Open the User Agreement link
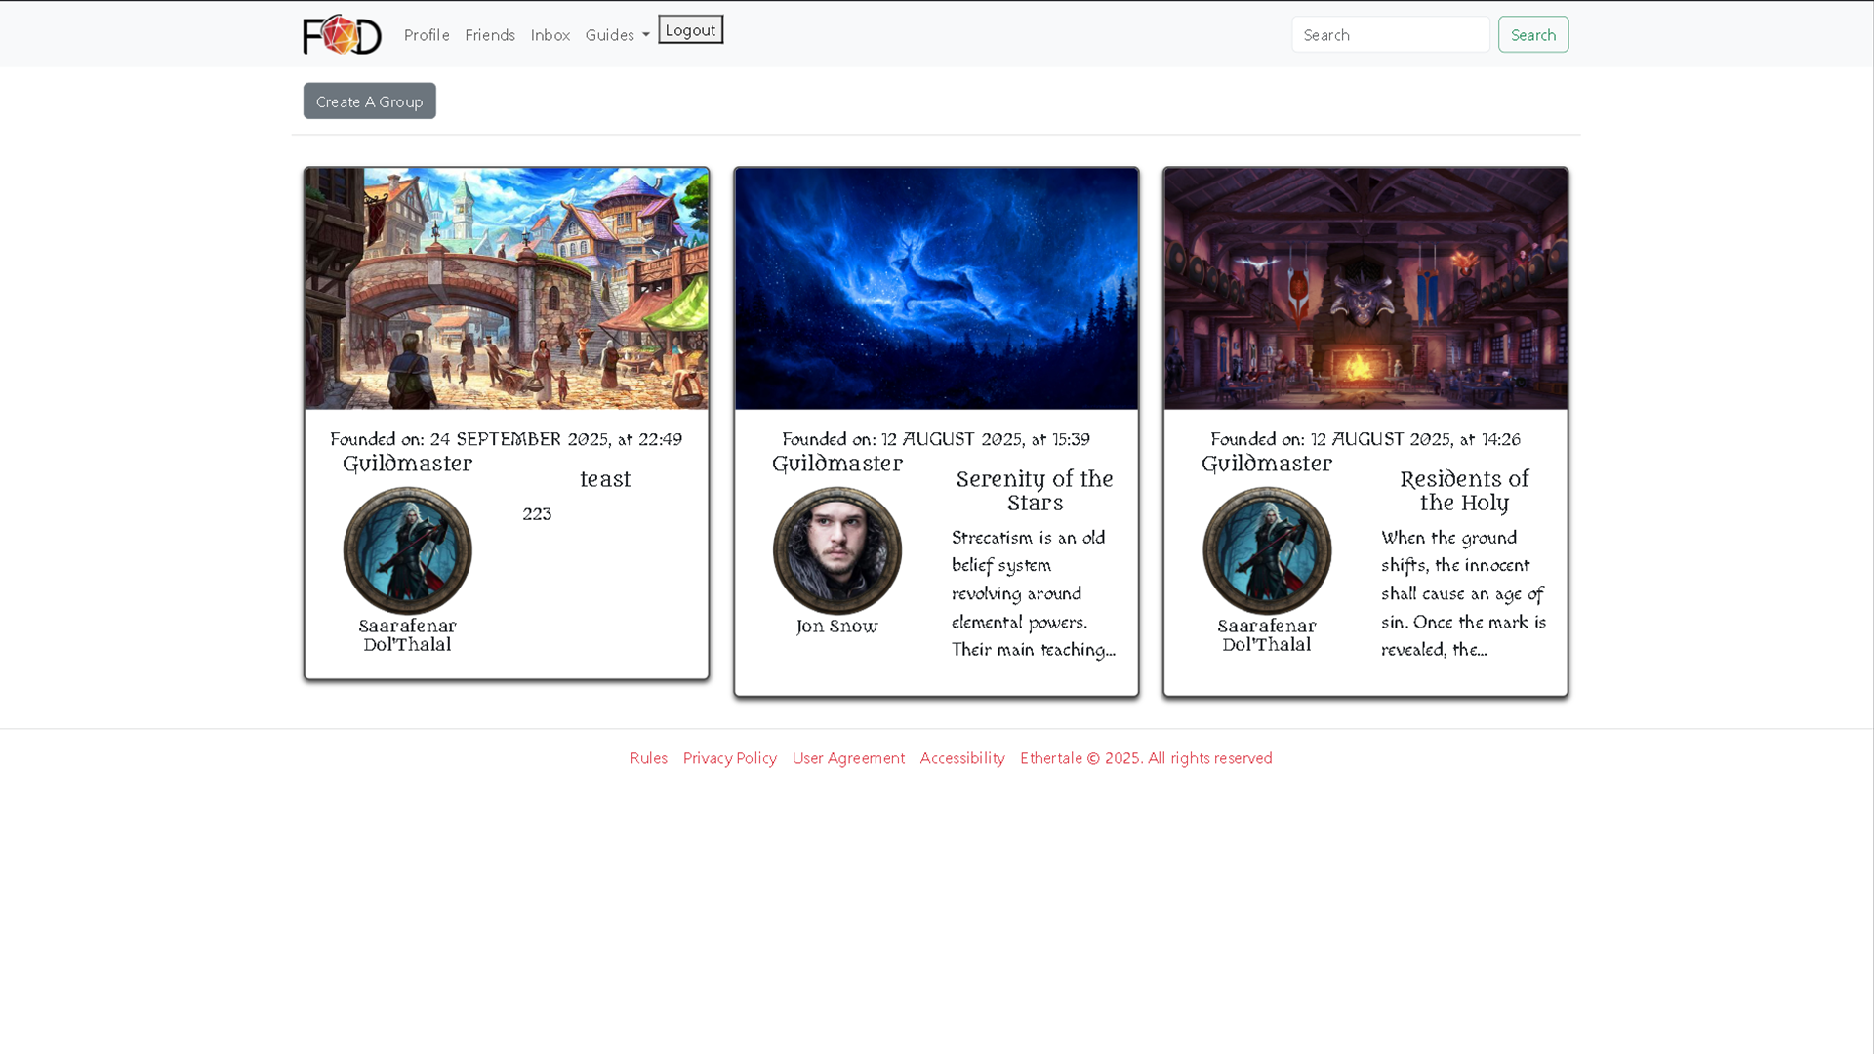Screen dimensions: 1874x1054 847,758
